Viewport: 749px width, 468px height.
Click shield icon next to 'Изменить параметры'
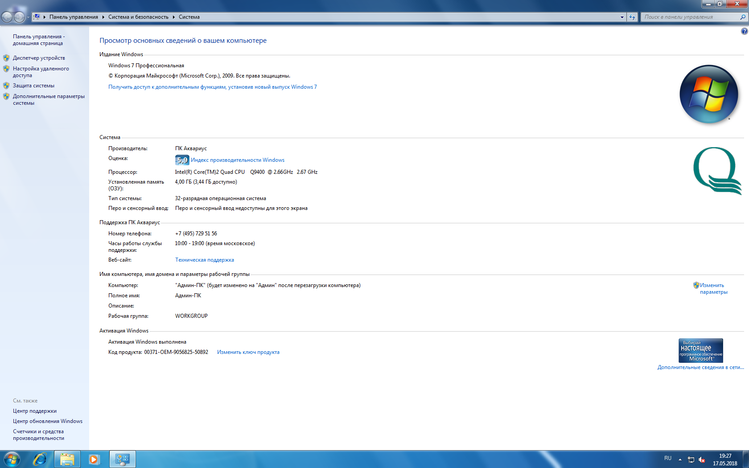coord(696,285)
